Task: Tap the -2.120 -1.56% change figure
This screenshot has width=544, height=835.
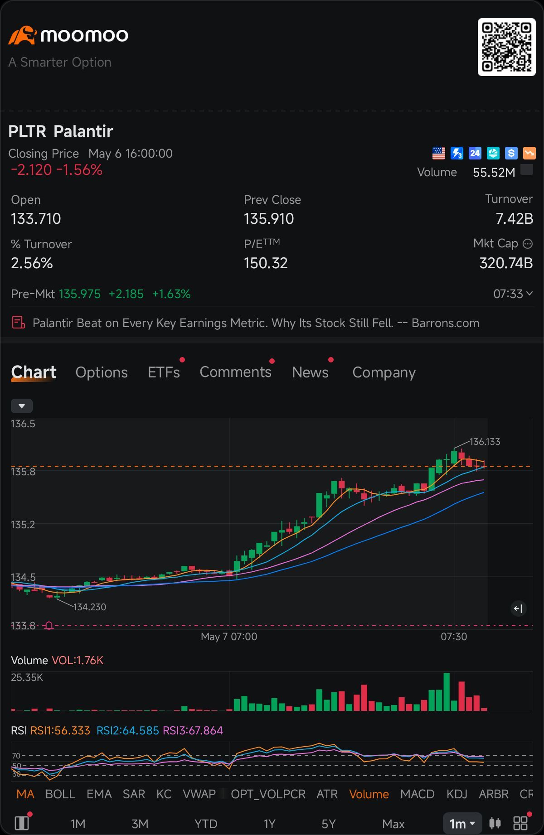Action: coord(57,170)
